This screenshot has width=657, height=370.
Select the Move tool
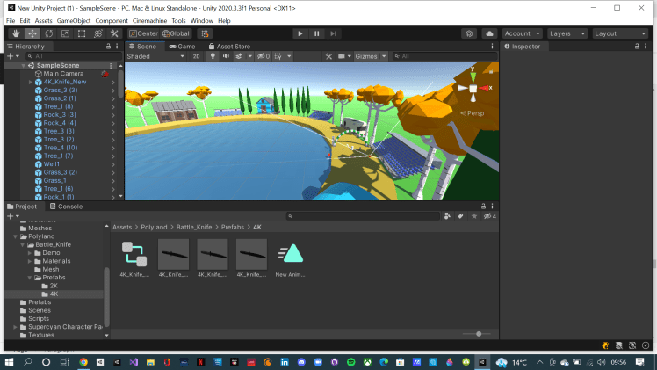(x=32, y=33)
